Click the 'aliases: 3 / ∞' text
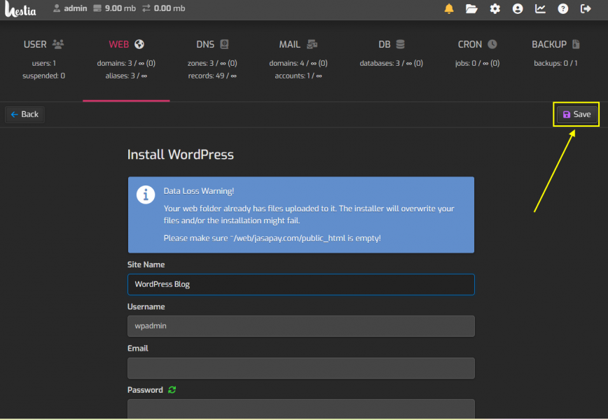The width and height of the screenshot is (608, 420). [x=126, y=76]
